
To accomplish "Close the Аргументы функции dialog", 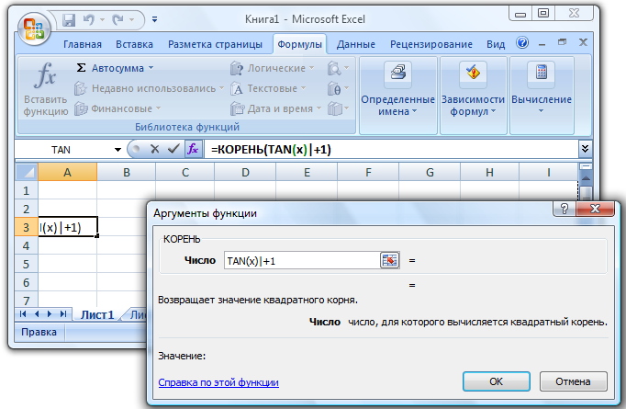I will [x=595, y=209].
